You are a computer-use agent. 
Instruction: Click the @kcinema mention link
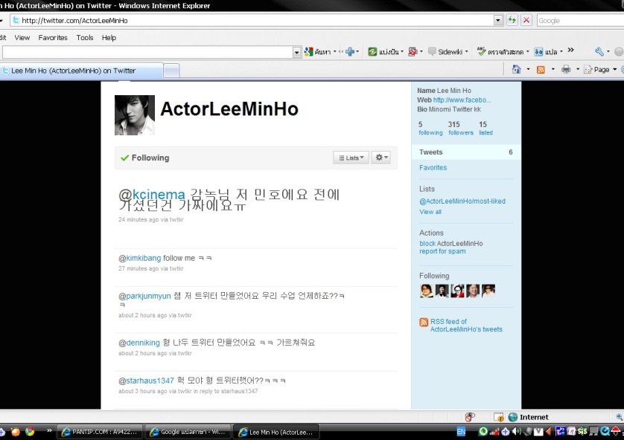click(152, 195)
